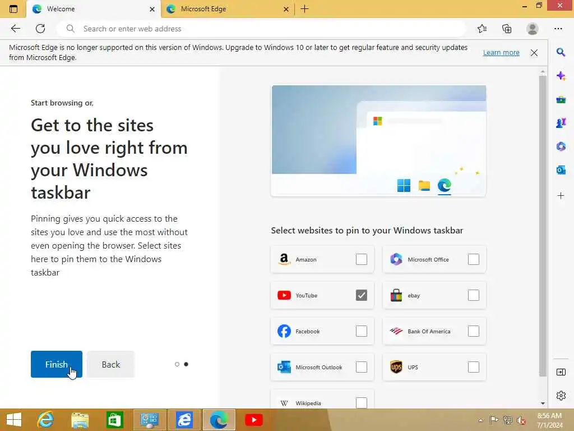Check the Microsoft Outlook pin checkbox

tap(362, 367)
